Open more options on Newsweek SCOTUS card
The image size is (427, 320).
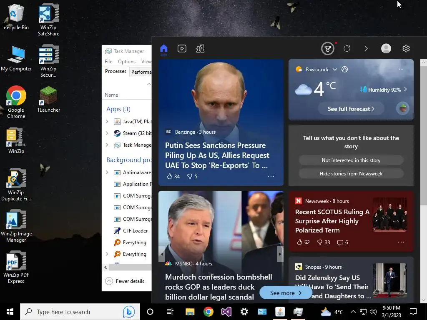401,242
